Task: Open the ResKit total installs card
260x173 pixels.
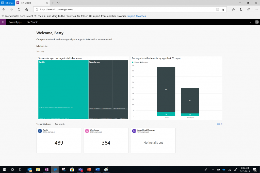Action: point(59,140)
